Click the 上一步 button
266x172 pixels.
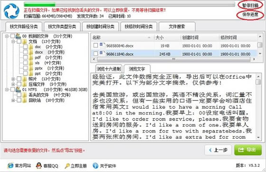[x=218, y=150]
